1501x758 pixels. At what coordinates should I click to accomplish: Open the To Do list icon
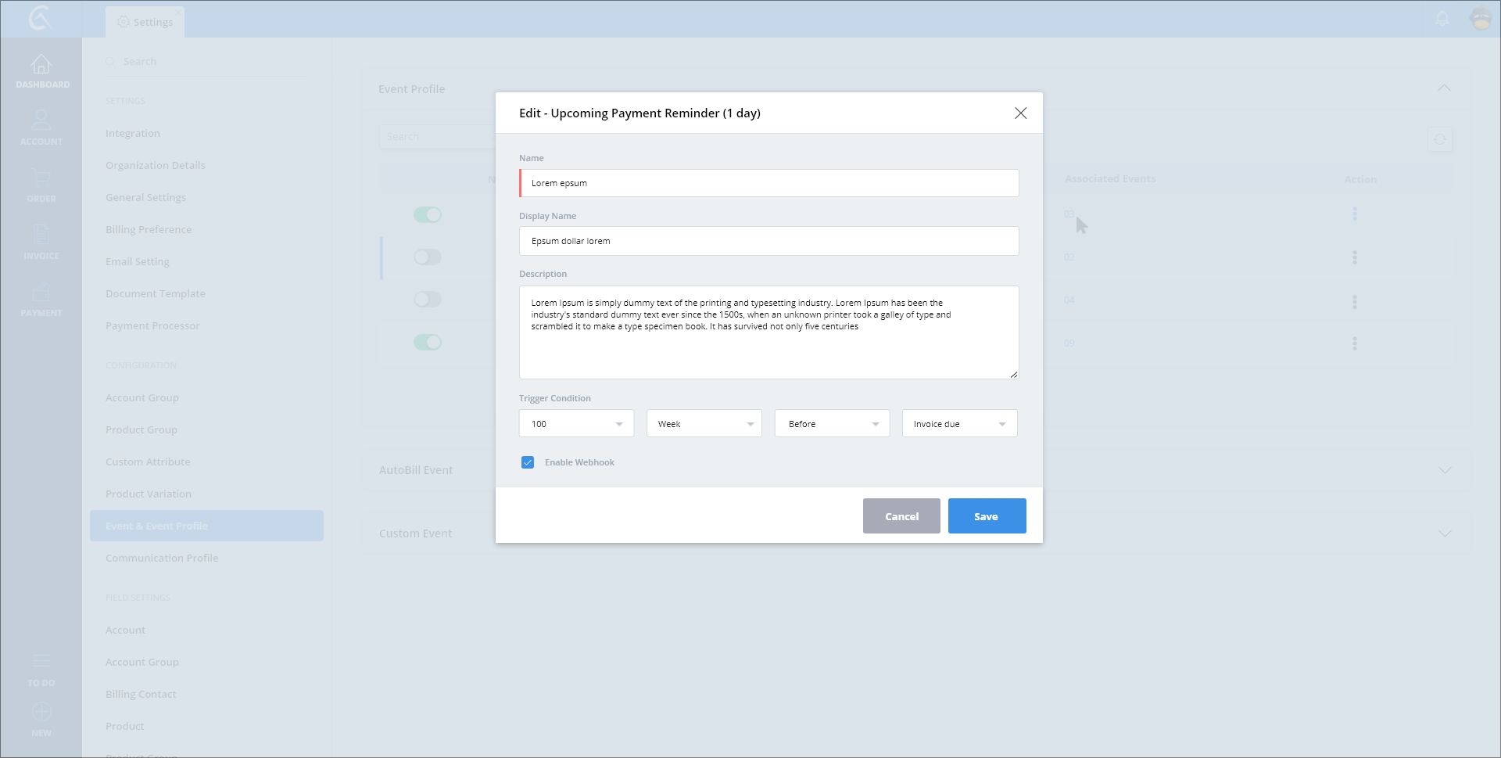click(x=41, y=662)
